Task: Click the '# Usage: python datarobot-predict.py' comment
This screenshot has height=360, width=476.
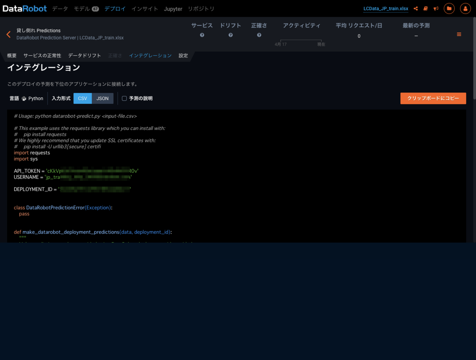Action: pos(75,116)
